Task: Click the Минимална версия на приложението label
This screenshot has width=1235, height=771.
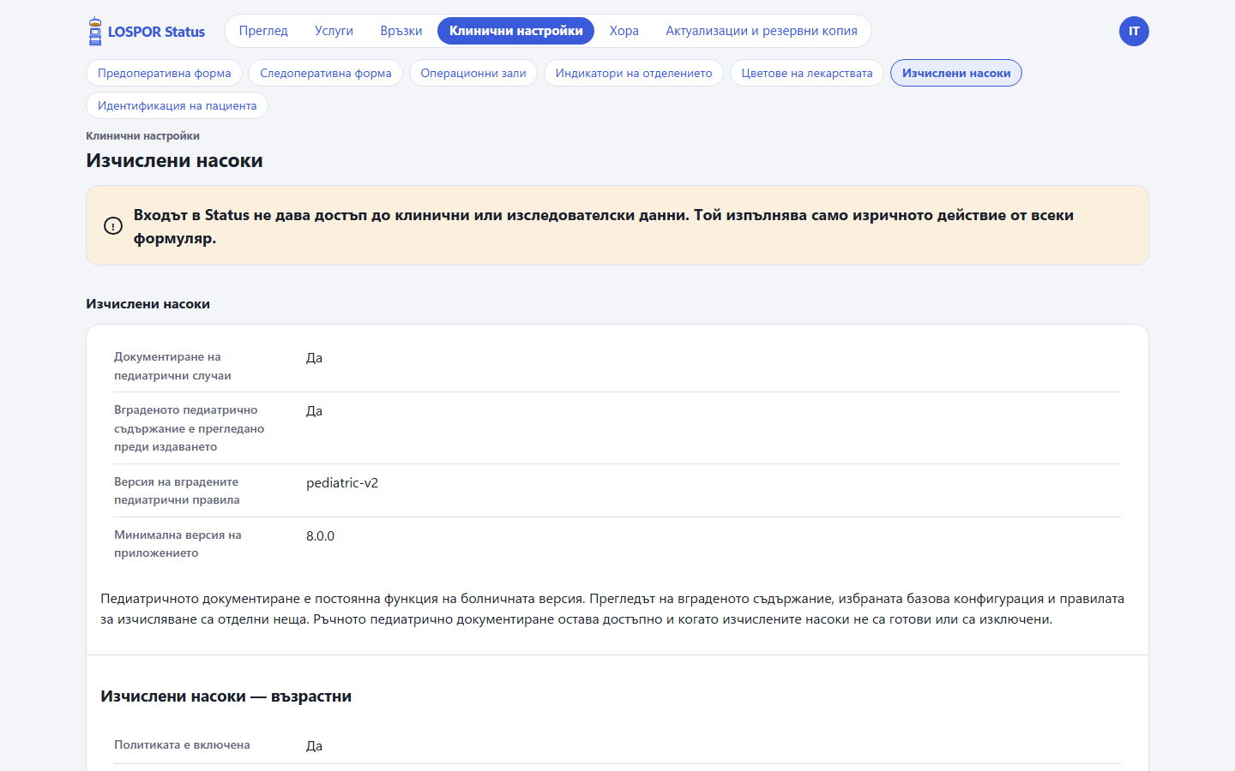Action: pyautogui.click(x=178, y=544)
